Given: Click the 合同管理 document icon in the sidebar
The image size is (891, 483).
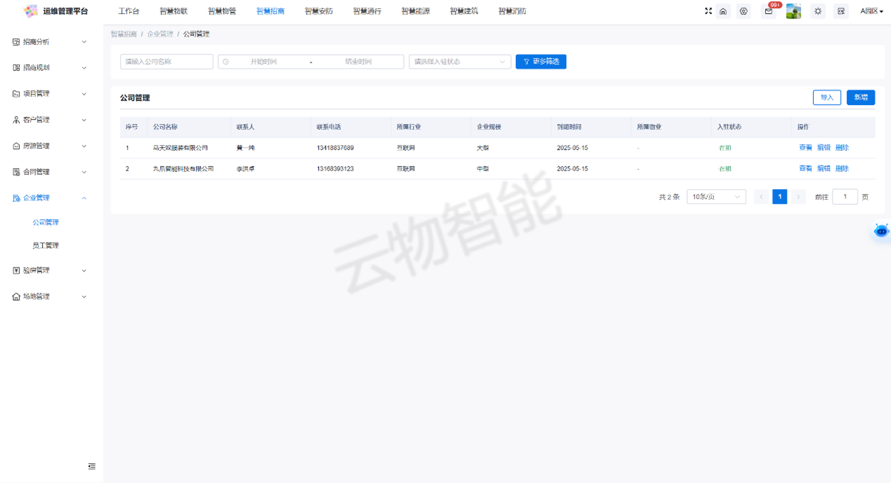Looking at the screenshot, I should pyautogui.click(x=16, y=172).
